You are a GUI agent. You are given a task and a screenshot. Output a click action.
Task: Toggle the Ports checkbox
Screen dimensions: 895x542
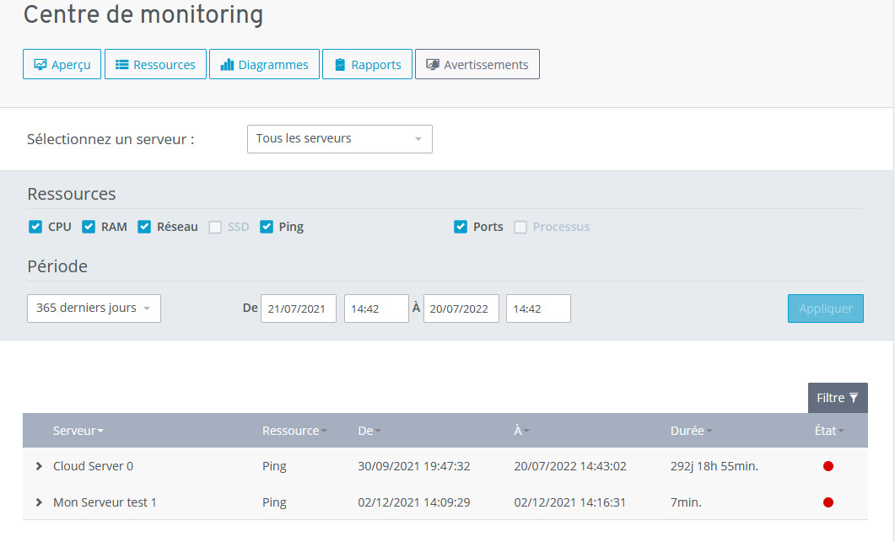click(461, 227)
